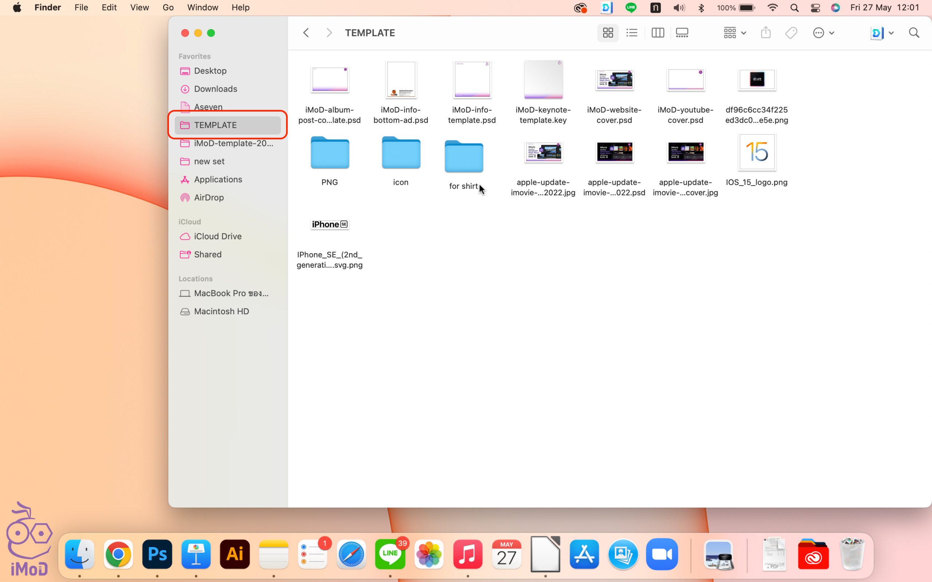Launch Photoshop from the Dock
932x582 pixels.
[x=157, y=554]
